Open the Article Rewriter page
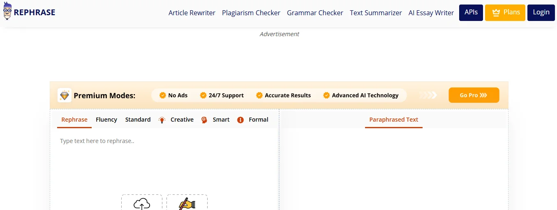This screenshot has width=557, height=210. point(192,13)
